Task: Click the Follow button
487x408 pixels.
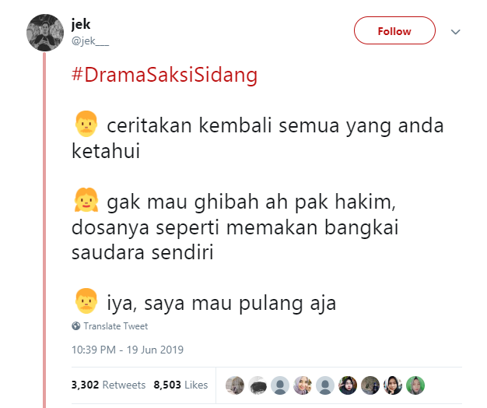Action: pyautogui.click(x=394, y=30)
